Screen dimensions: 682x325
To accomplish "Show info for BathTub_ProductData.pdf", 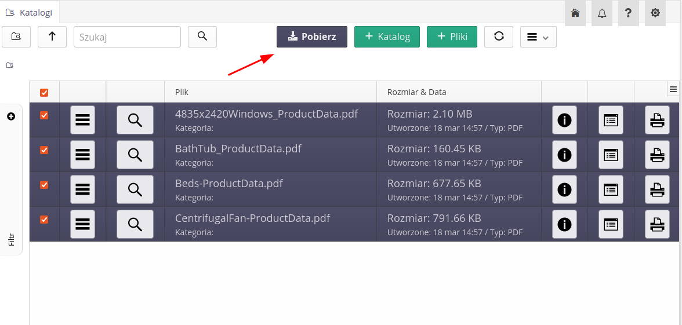I will point(564,155).
